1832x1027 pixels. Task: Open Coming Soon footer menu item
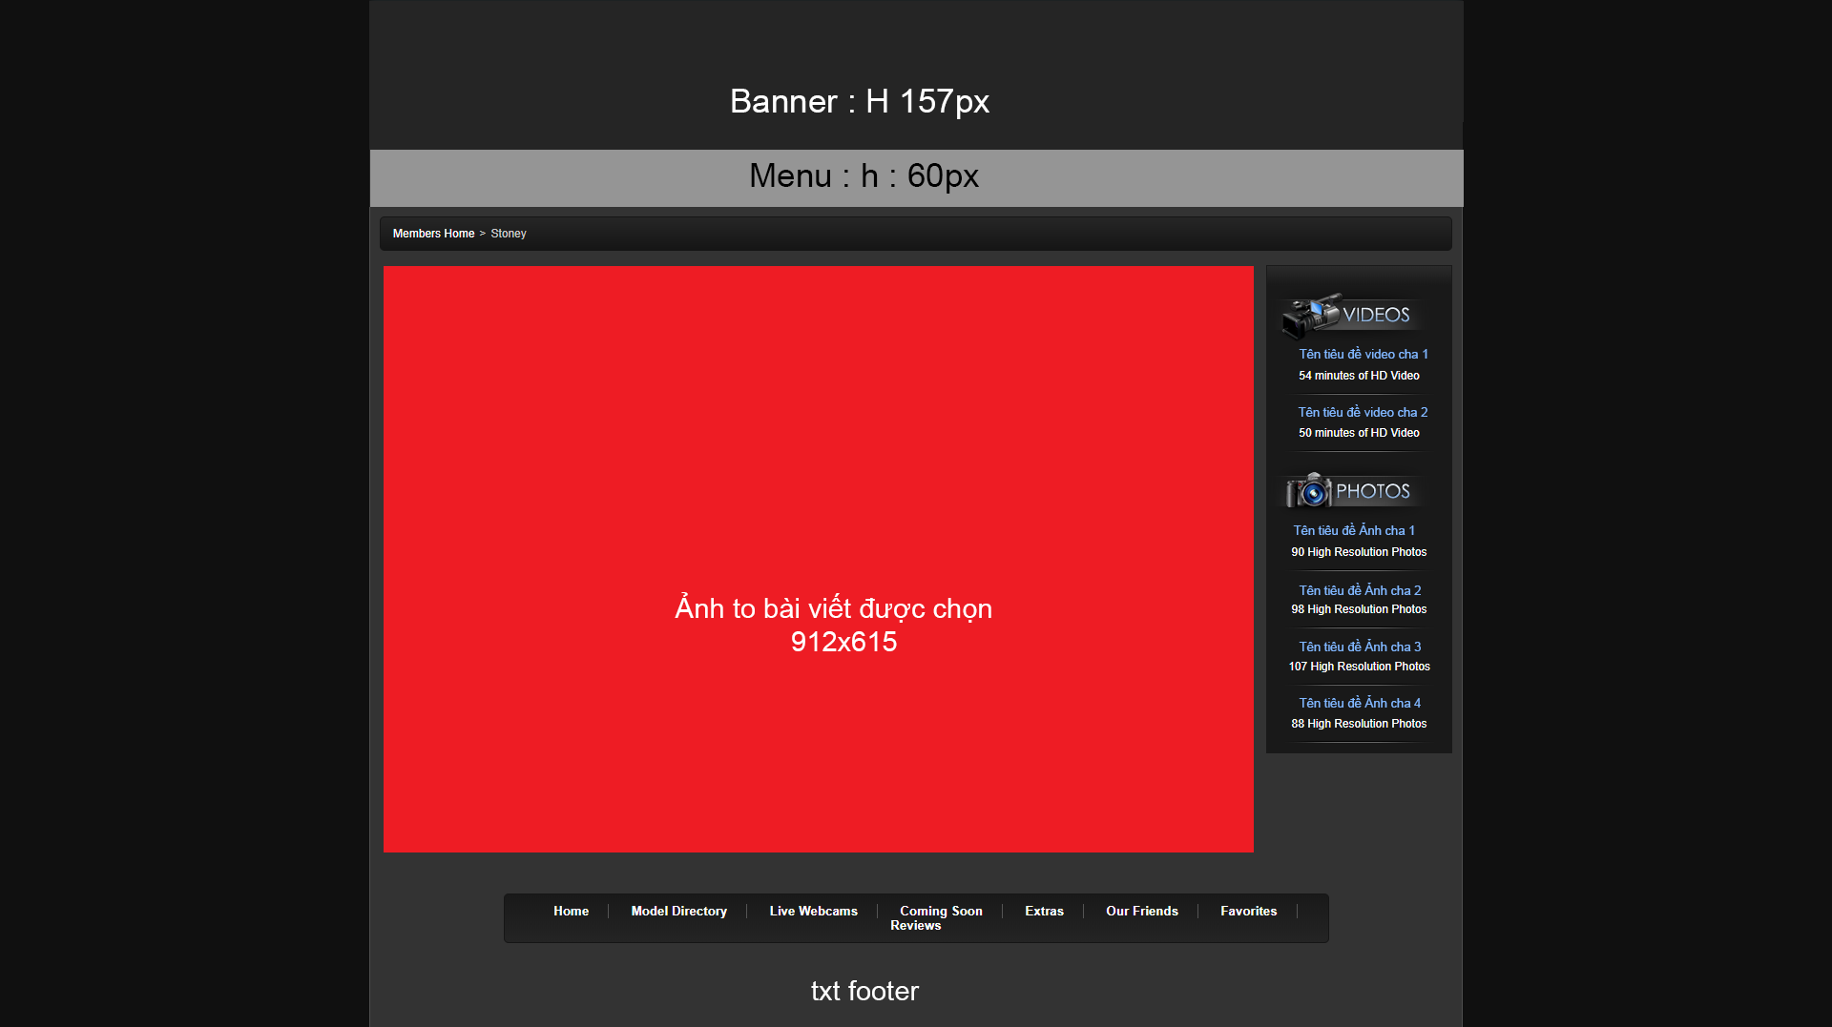(x=941, y=911)
